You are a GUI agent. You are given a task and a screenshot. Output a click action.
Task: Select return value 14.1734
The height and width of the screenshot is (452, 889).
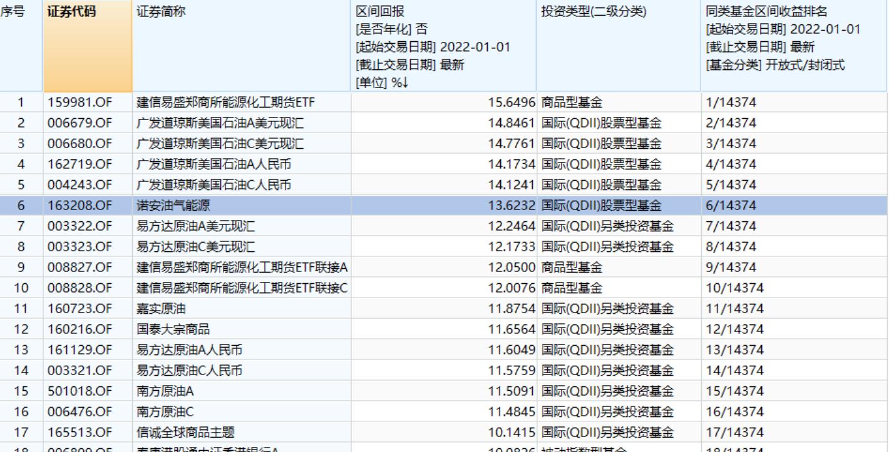click(511, 164)
